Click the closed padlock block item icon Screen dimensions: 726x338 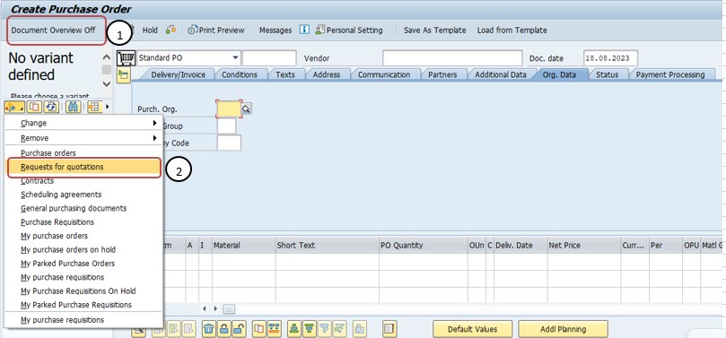pyautogui.click(x=223, y=329)
